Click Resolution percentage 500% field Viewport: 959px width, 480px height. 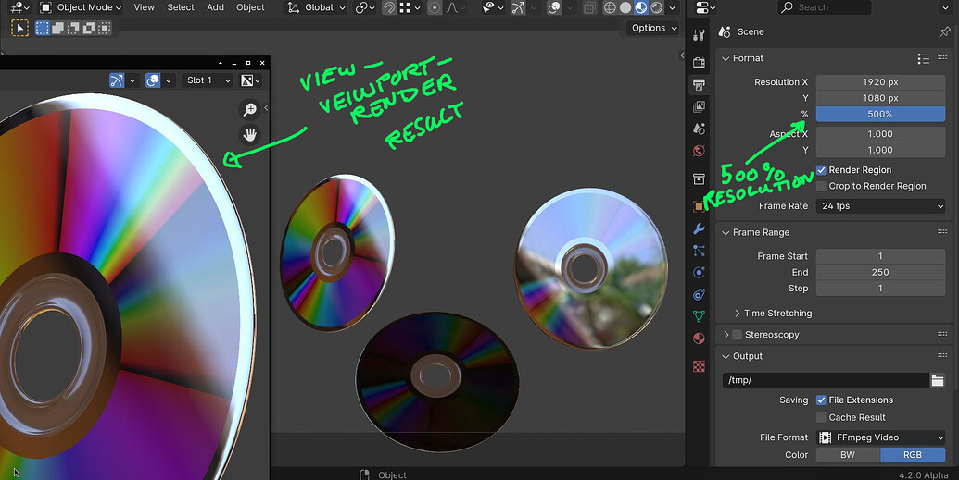tap(881, 114)
